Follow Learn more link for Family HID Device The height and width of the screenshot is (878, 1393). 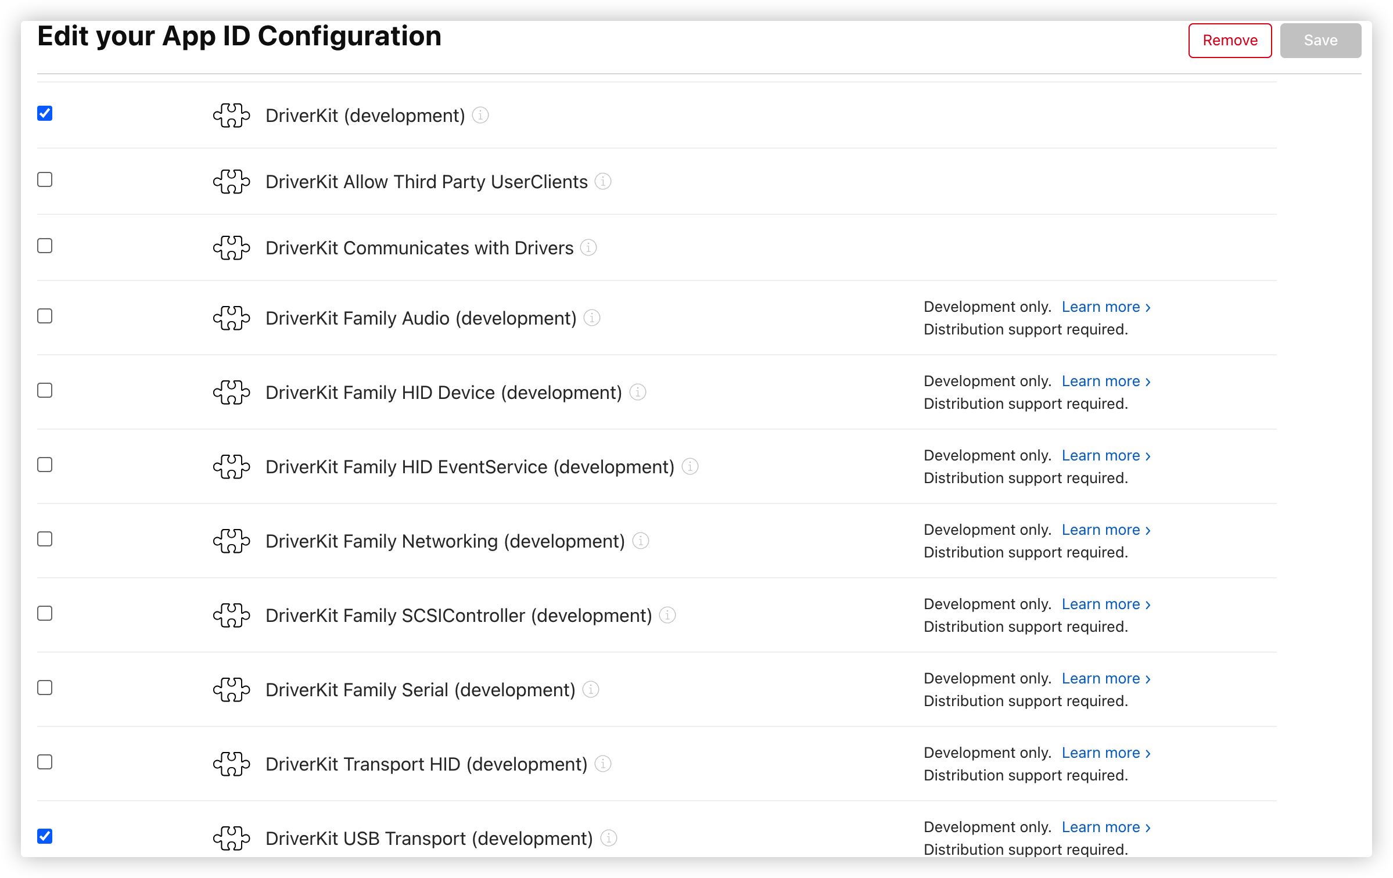tap(1106, 381)
